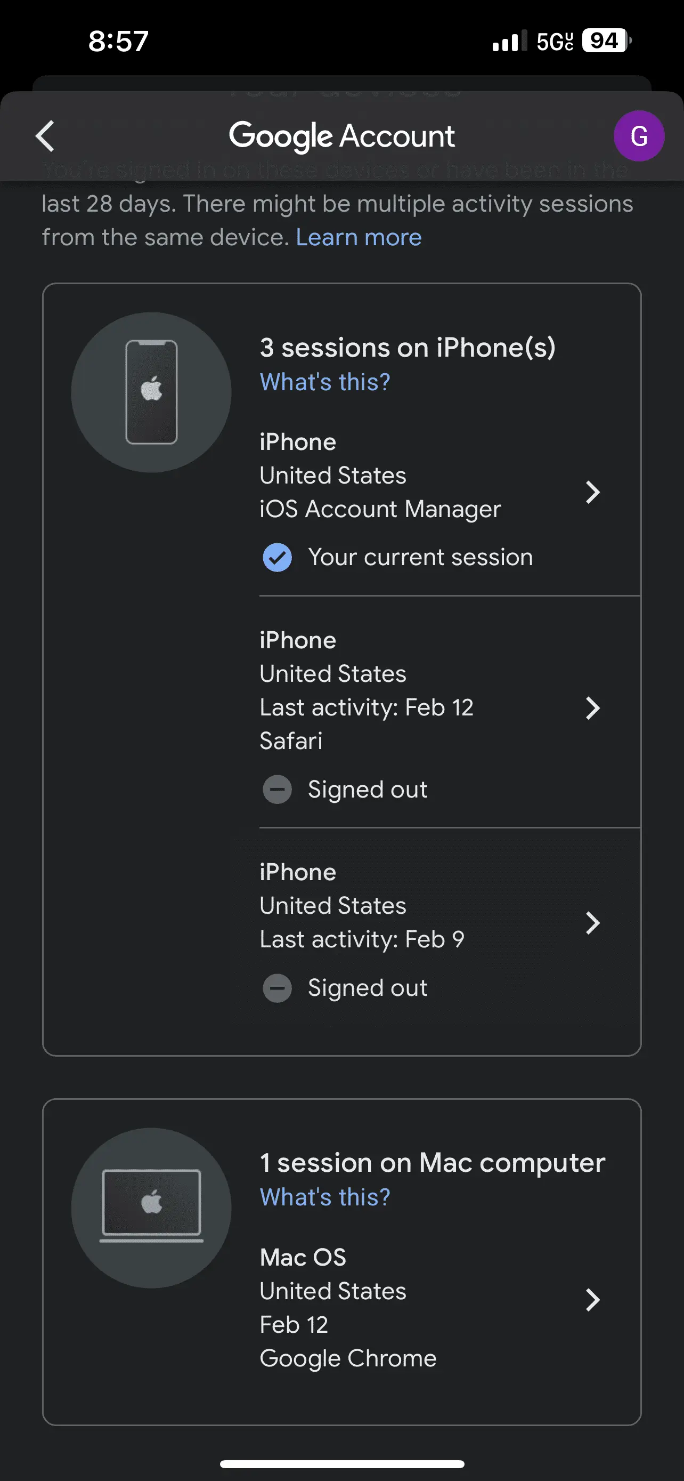Tap signed out icon for Safari session
The image size is (684, 1481).
[278, 790]
